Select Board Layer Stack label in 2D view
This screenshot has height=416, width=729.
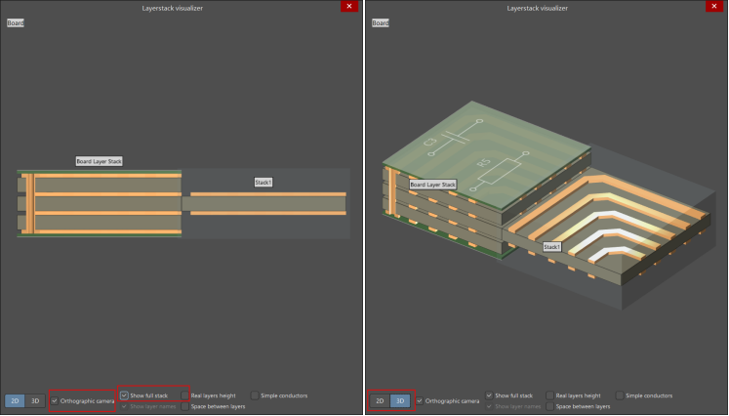99,161
